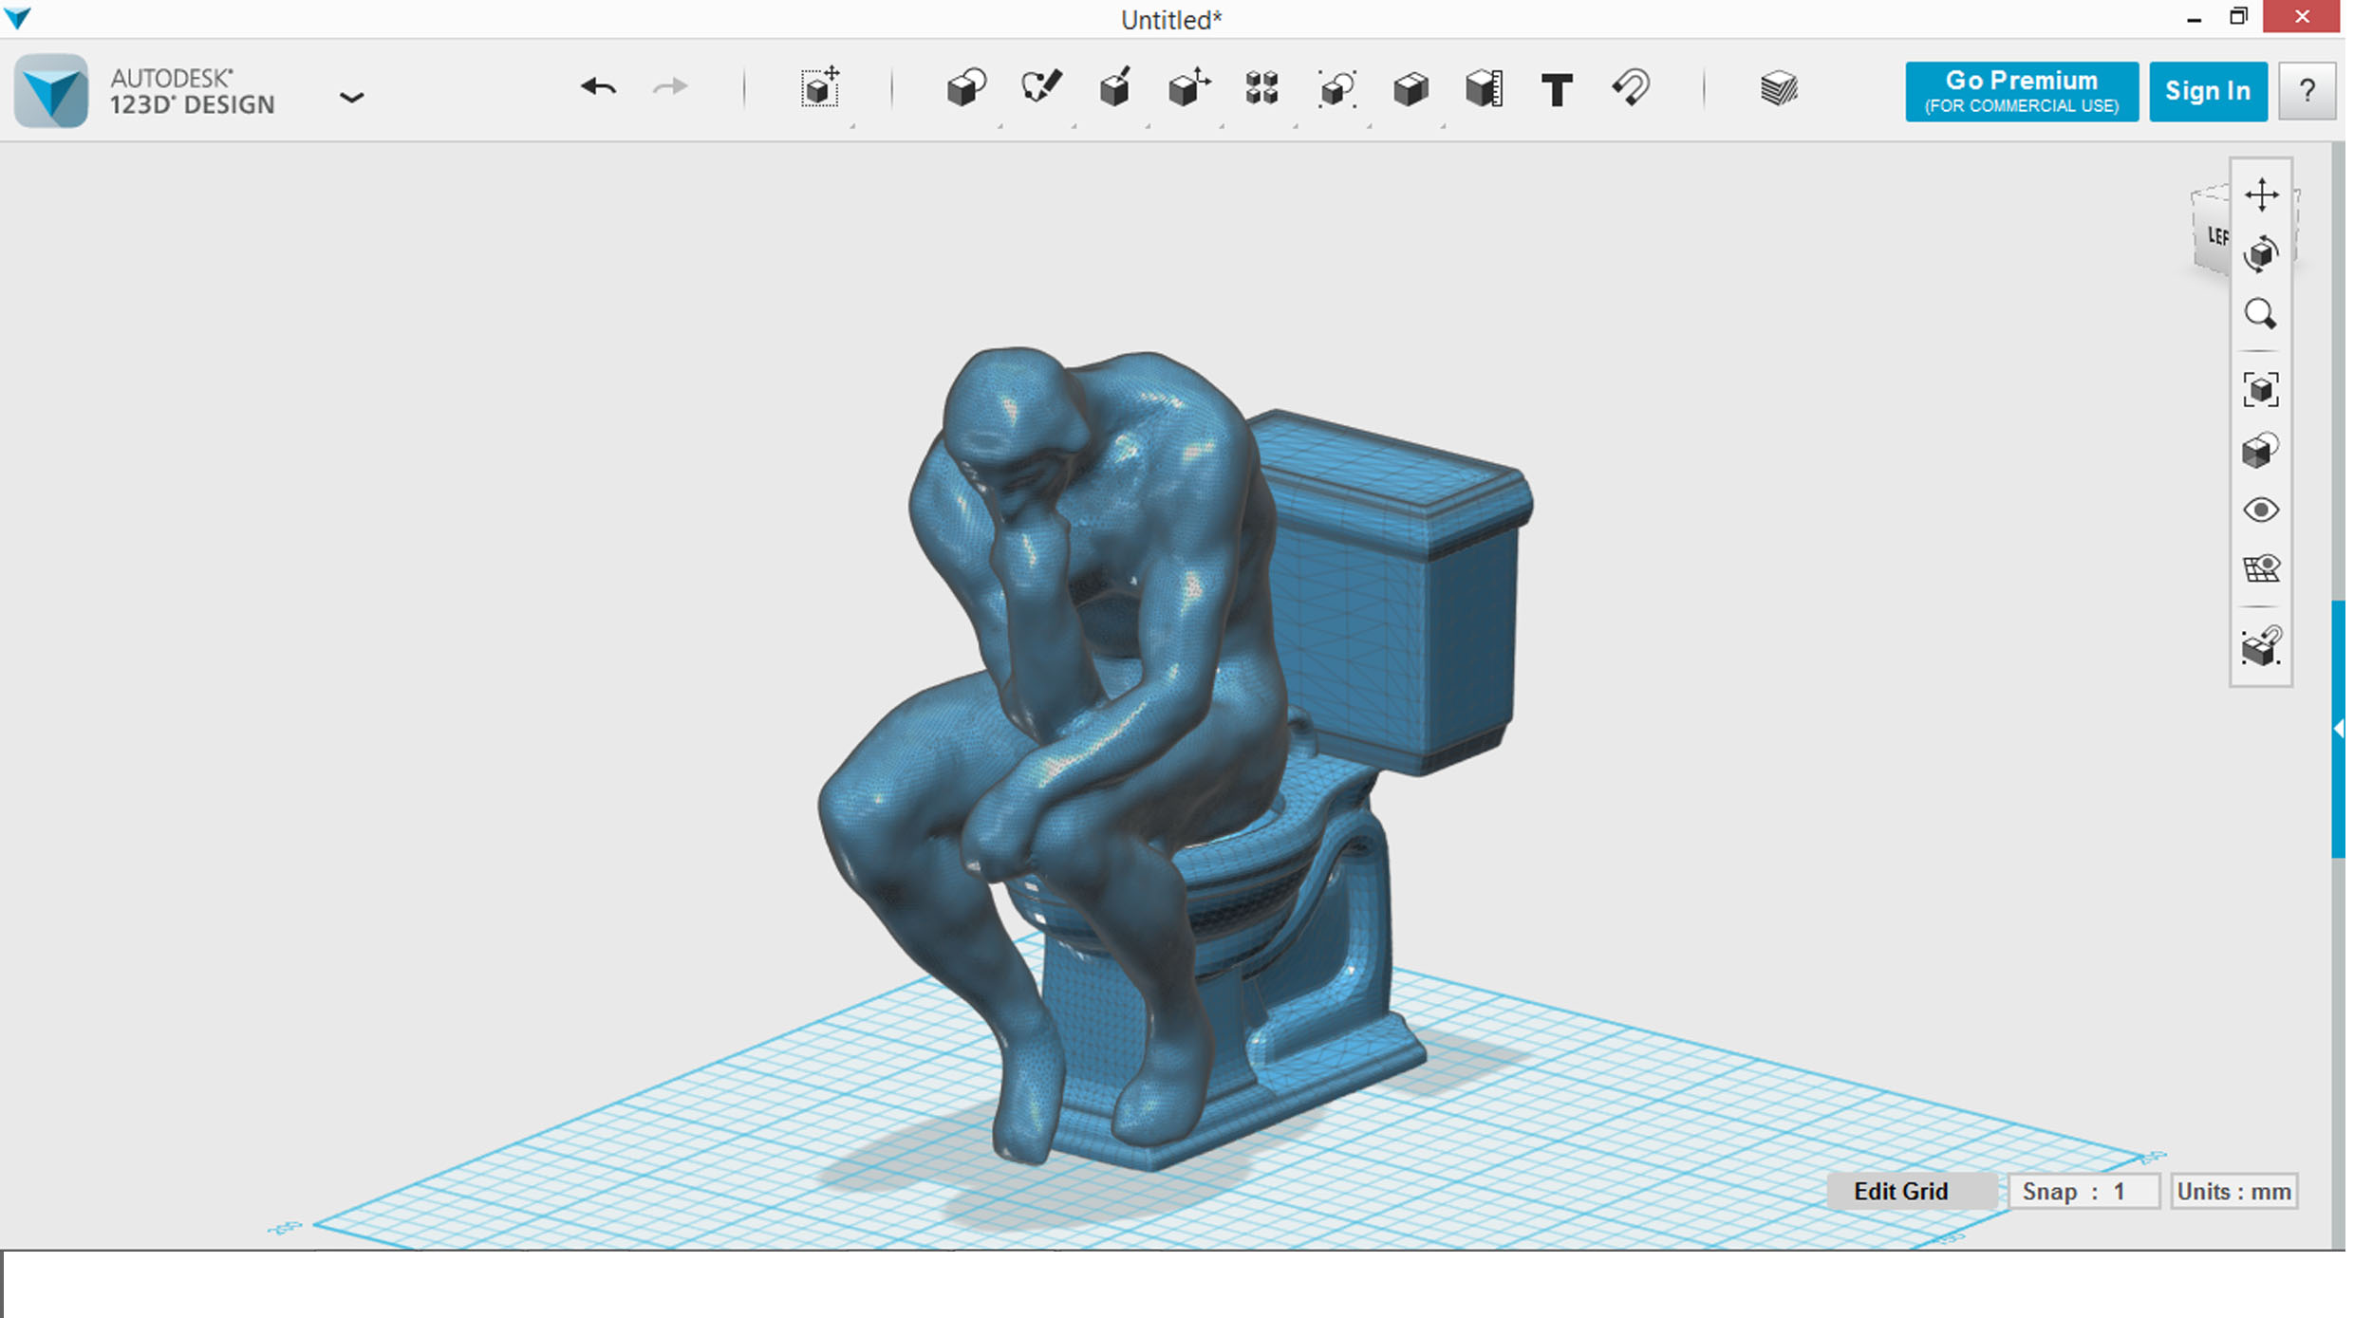Open the application menu dropdown arrow
This screenshot has width=2354, height=1318.
point(352,98)
